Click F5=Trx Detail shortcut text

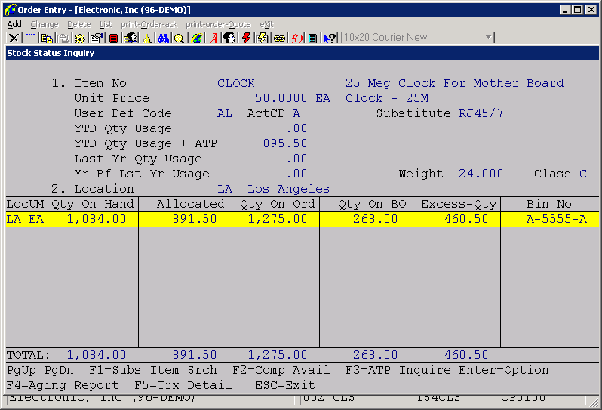click(x=183, y=385)
